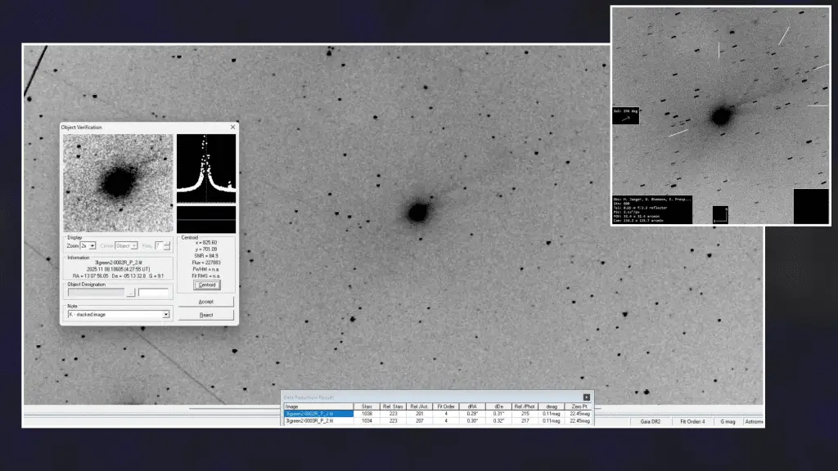Screen dimensions: 838x471
Task: Click the ellipsis button beside Object Designation
Action: tap(131, 294)
